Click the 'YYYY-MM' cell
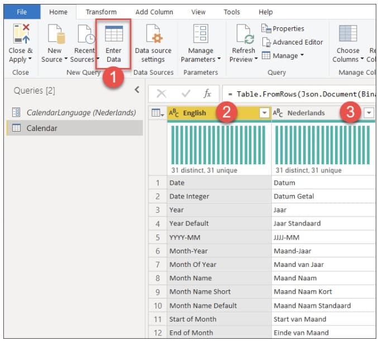 tap(219, 237)
